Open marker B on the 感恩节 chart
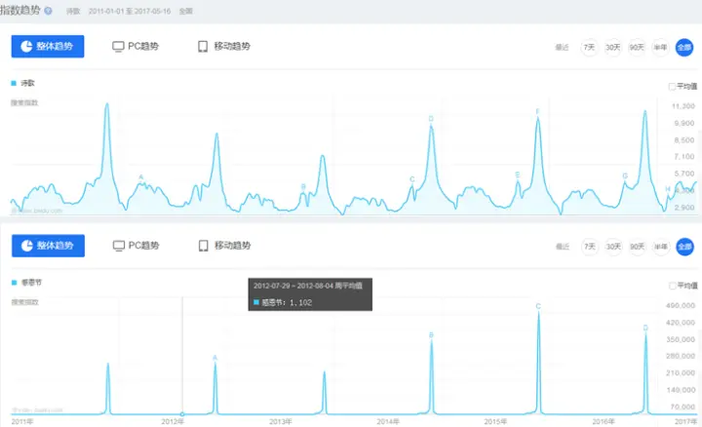The width and height of the screenshot is (702, 427). 431,334
